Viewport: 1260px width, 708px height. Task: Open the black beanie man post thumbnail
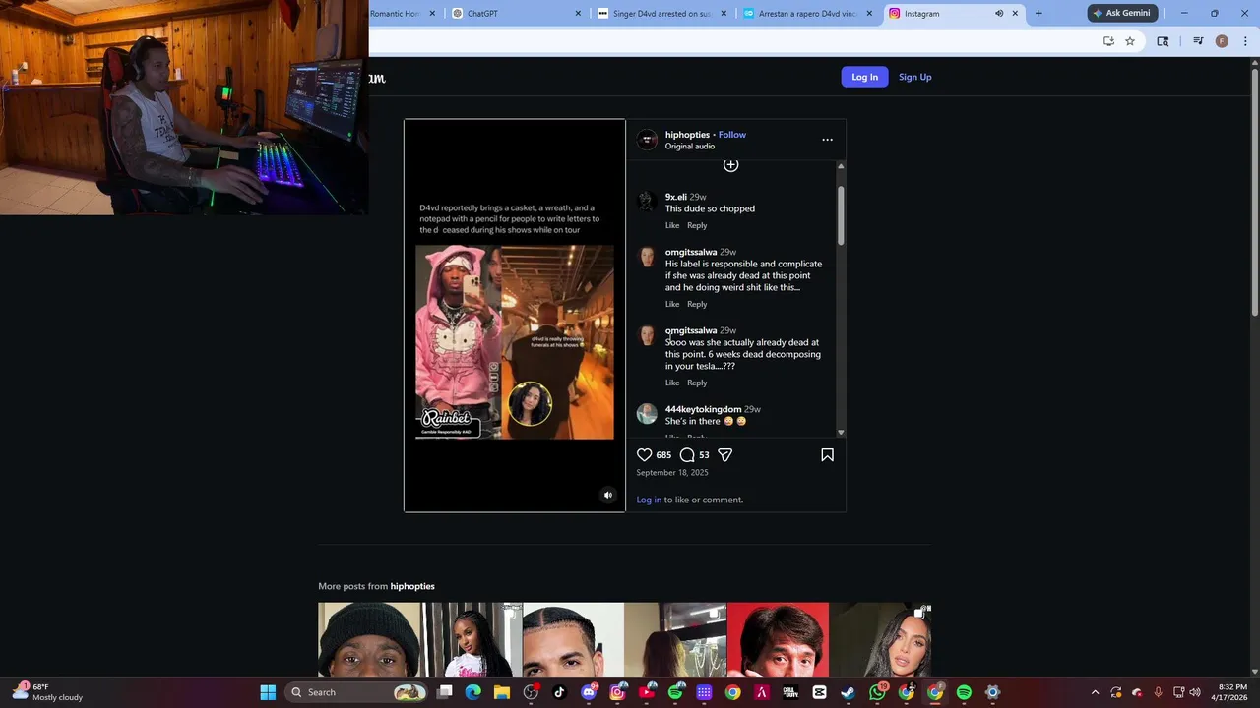click(369, 639)
